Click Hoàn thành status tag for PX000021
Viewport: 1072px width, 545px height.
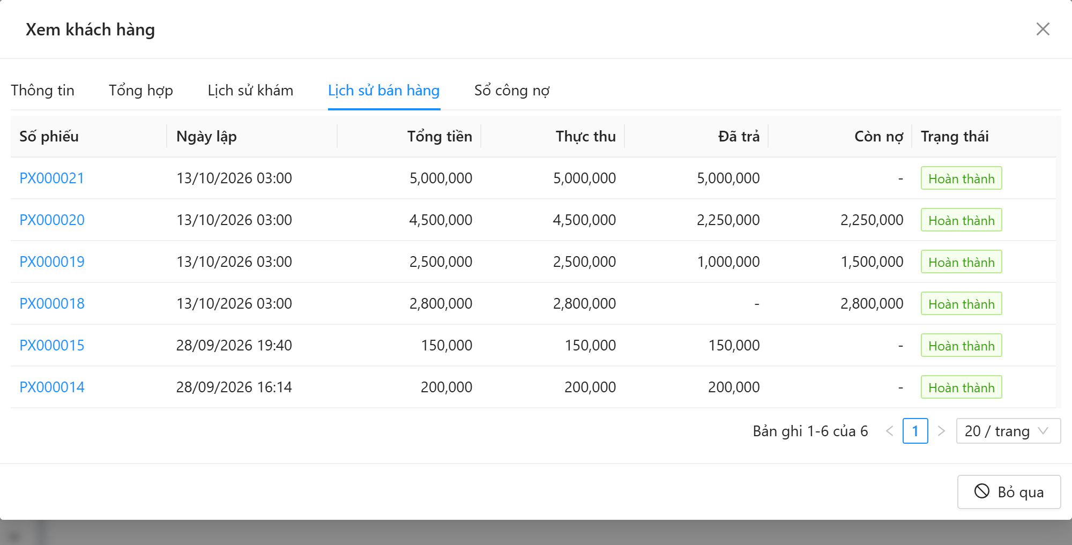coord(962,178)
